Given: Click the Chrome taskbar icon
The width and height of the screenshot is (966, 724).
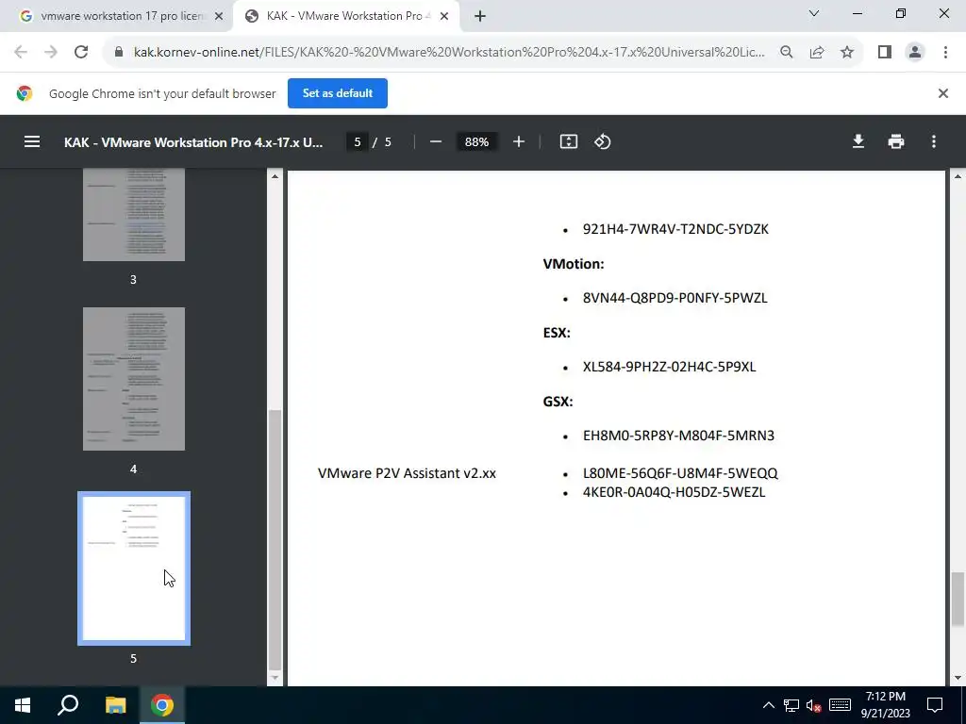Looking at the screenshot, I should tap(162, 705).
